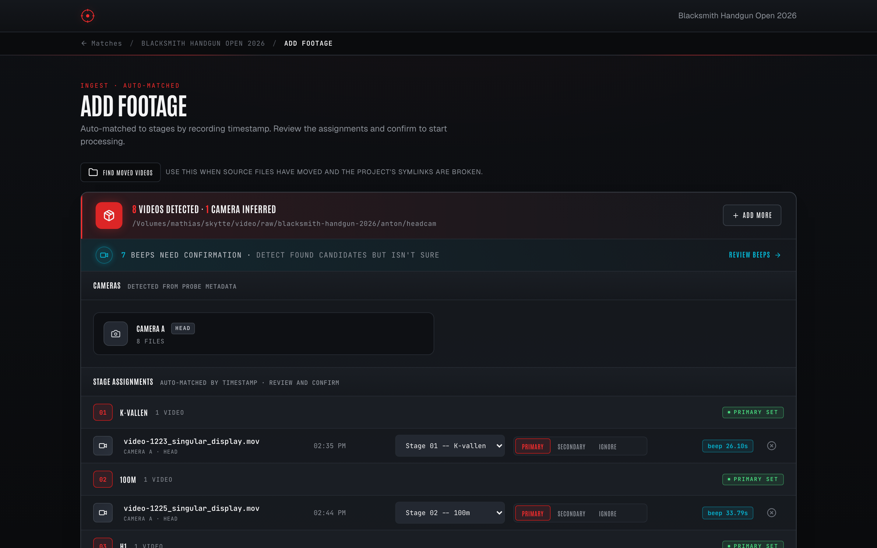The image size is (877, 548).
Task: Click the Find Moved Videos button
Action: pos(120,172)
